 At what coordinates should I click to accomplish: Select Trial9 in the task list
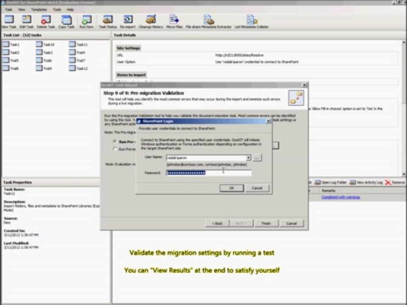pyautogui.click(x=44, y=69)
